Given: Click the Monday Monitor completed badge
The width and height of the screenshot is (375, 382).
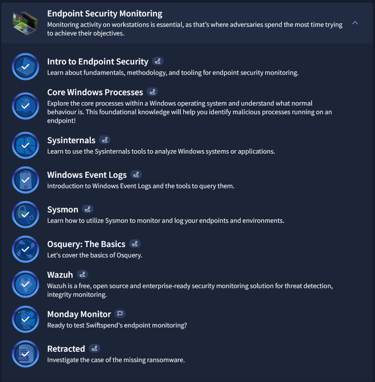Looking at the screenshot, I should [x=26, y=319].
